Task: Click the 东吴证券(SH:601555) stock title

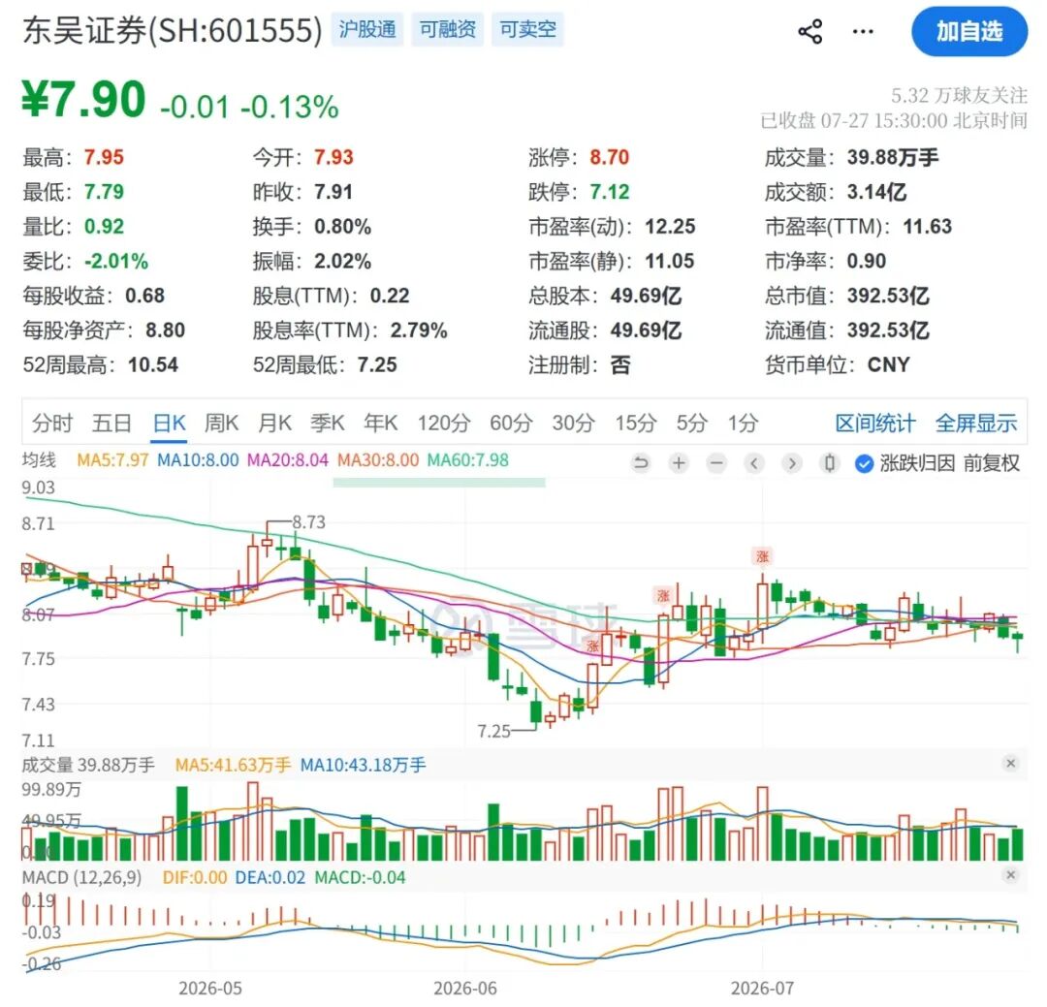Action: point(173,30)
